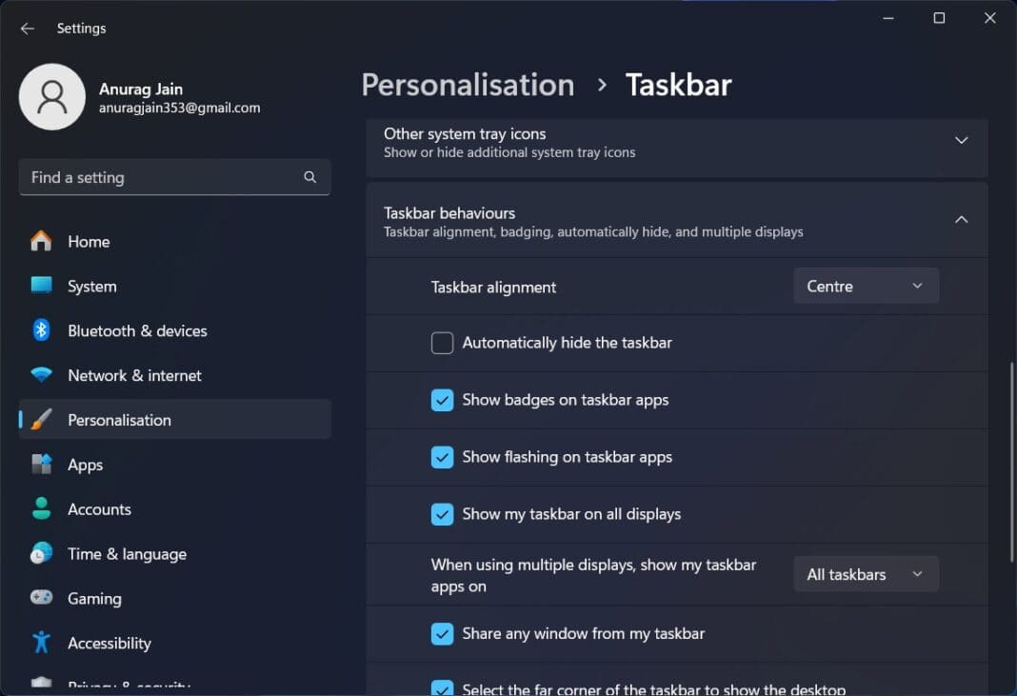Viewport: 1017px width, 696px height.
Task: Enable Automatically hide the taskbar
Action: tap(442, 343)
